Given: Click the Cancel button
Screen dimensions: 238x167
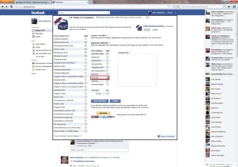Looking at the screenshot, I should click(x=115, y=101).
